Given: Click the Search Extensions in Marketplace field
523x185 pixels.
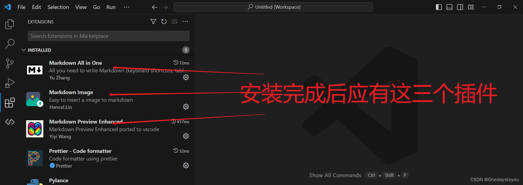Looking at the screenshot, I should pos(108,36).
